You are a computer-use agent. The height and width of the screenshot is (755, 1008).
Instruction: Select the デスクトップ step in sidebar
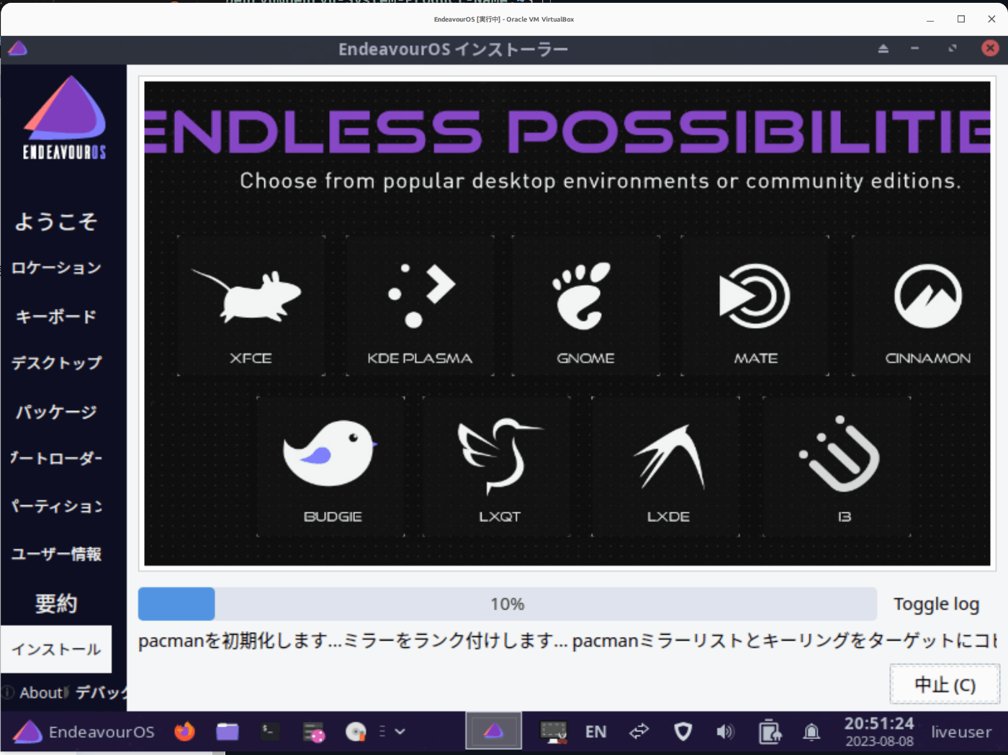point(56,363)
